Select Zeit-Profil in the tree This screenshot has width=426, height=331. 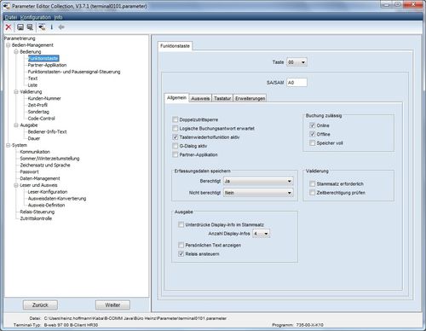click(37, 105)
